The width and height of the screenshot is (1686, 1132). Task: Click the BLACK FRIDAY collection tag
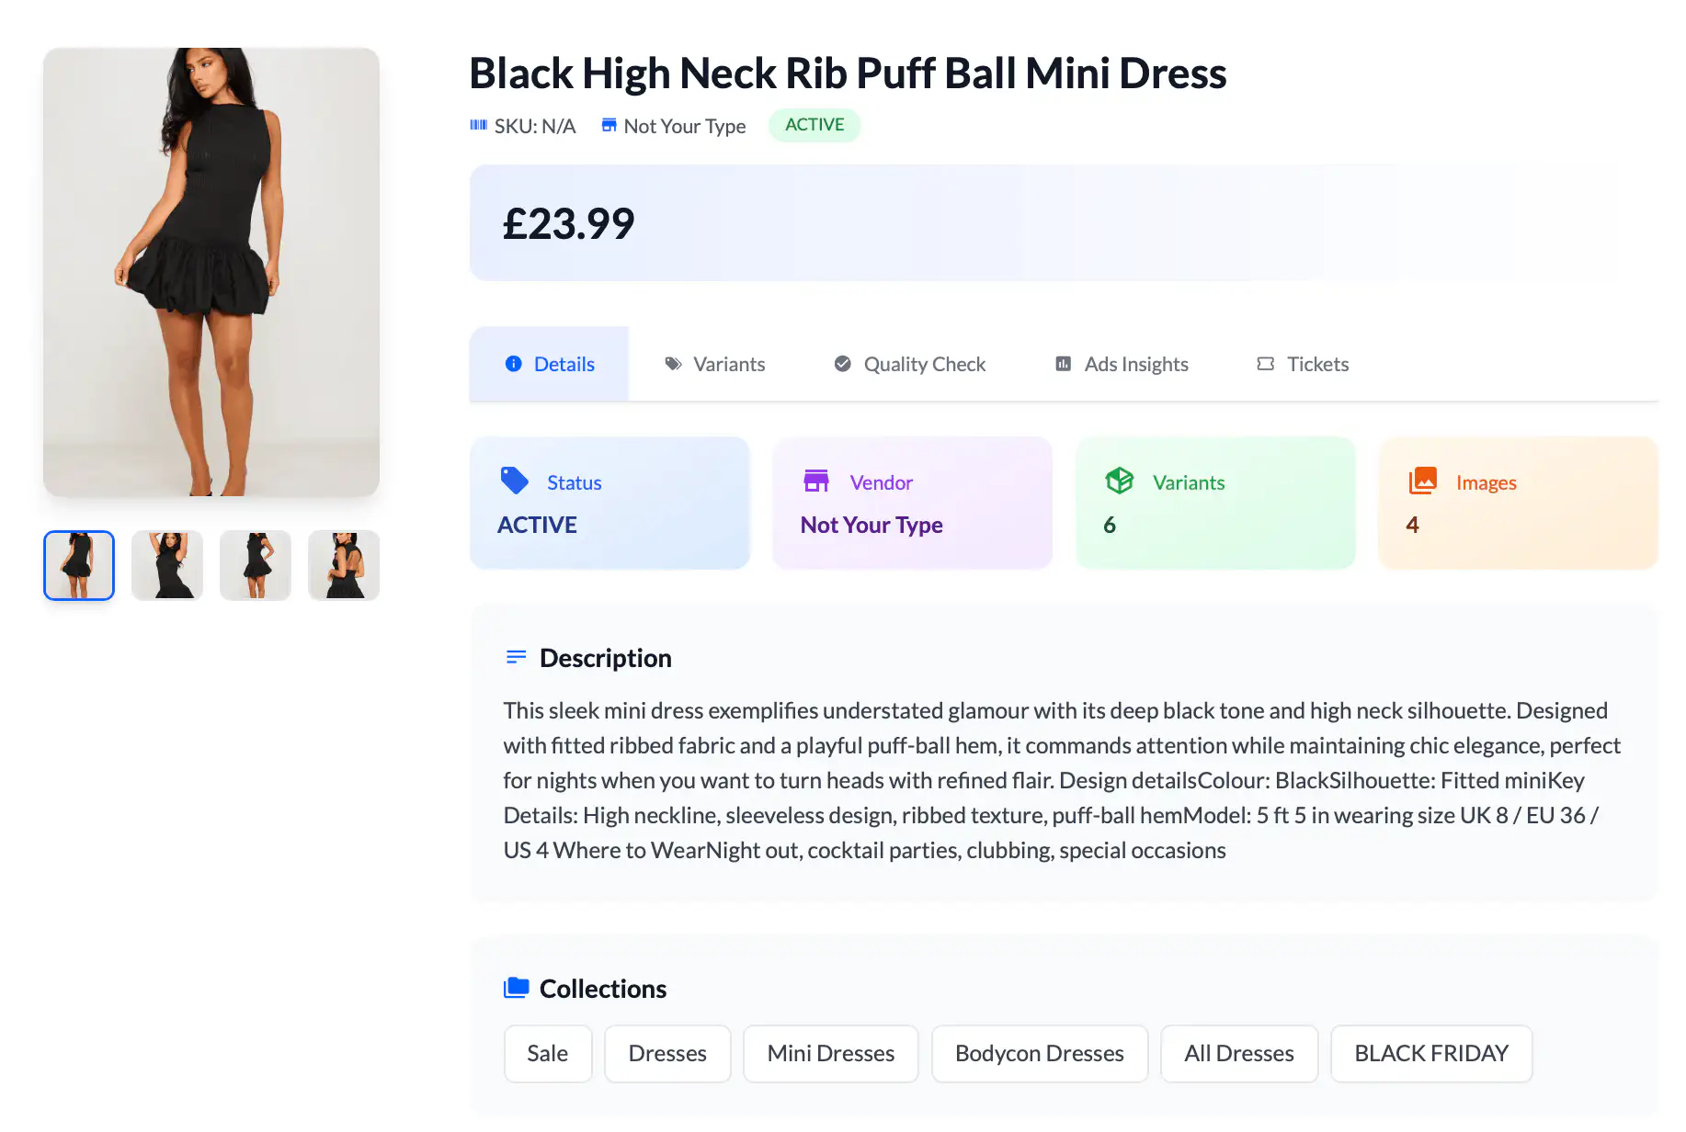(x=1430, y=1053)
